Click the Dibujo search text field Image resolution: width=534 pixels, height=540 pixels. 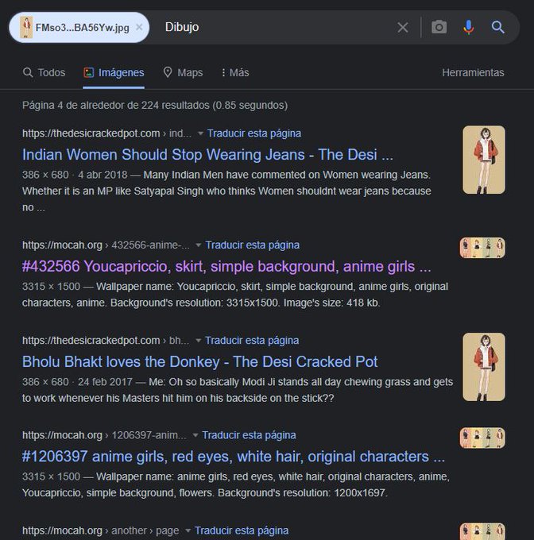click(276, 27)
